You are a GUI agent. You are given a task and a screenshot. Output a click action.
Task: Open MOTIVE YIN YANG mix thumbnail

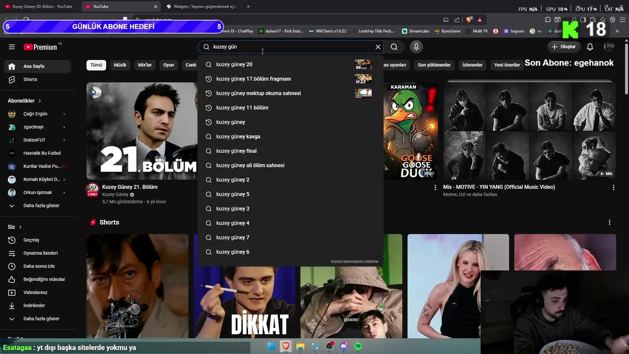click(x=530, y=131)
